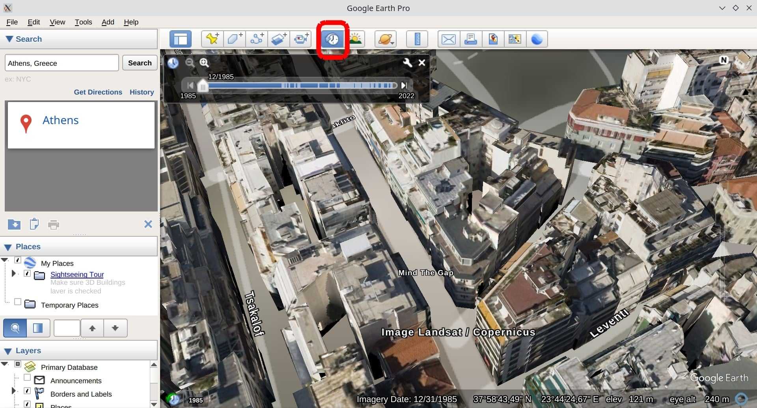Click the 1985 imagery button in status bar

196,400
